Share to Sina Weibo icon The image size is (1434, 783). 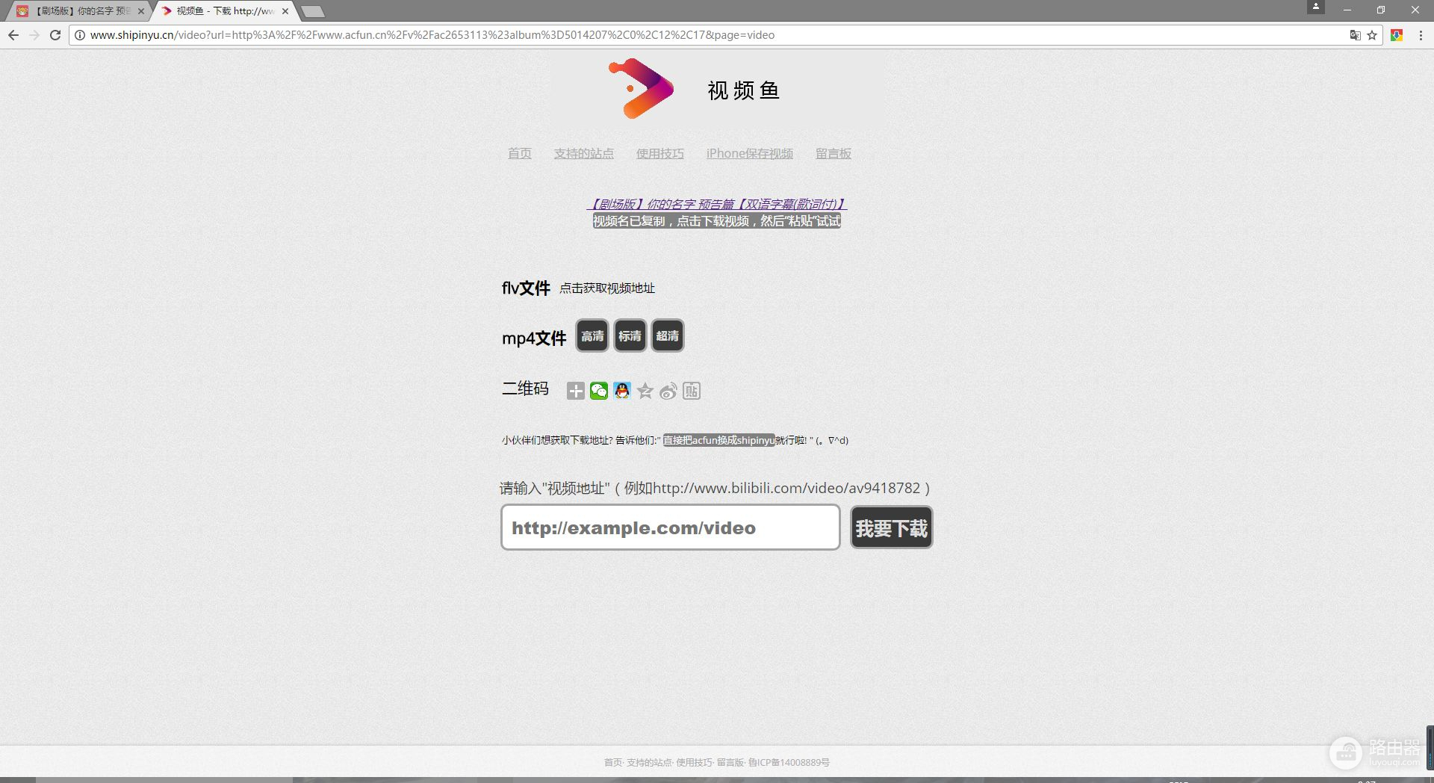click(668, 391)
